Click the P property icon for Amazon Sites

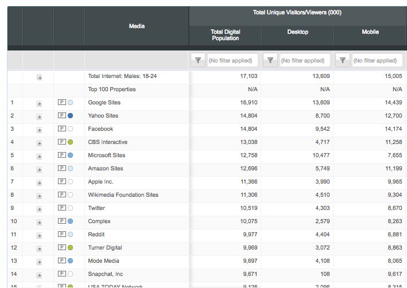62,168
